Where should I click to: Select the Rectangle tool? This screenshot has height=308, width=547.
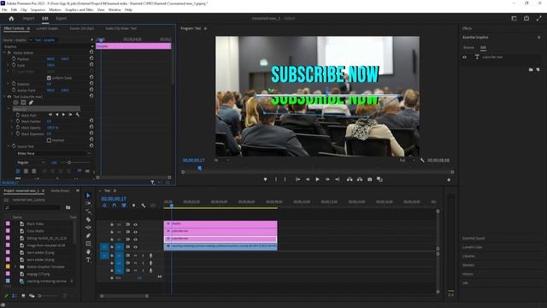coord(88,244)
